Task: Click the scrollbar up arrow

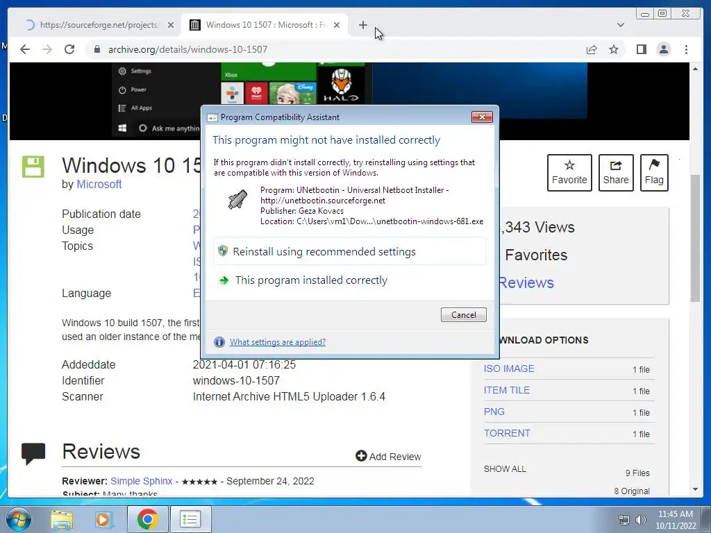Action: (695, 69)
